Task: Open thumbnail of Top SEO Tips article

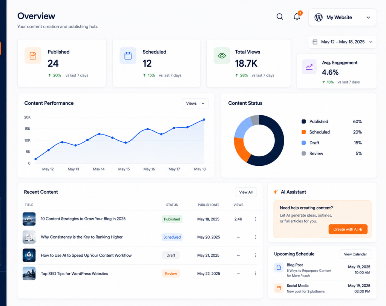Action: pos(29,274)
